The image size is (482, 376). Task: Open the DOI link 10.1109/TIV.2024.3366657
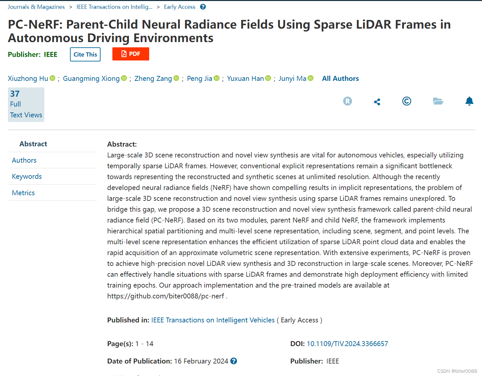347,343
